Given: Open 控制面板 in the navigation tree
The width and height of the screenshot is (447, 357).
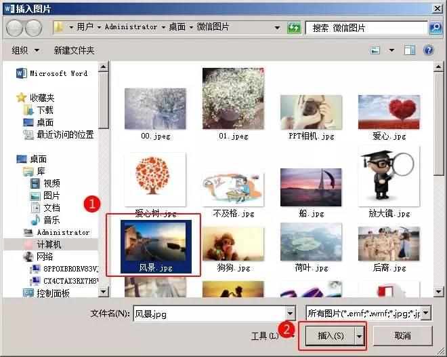Looking at the screenshot, I should (x=47, y=293).
